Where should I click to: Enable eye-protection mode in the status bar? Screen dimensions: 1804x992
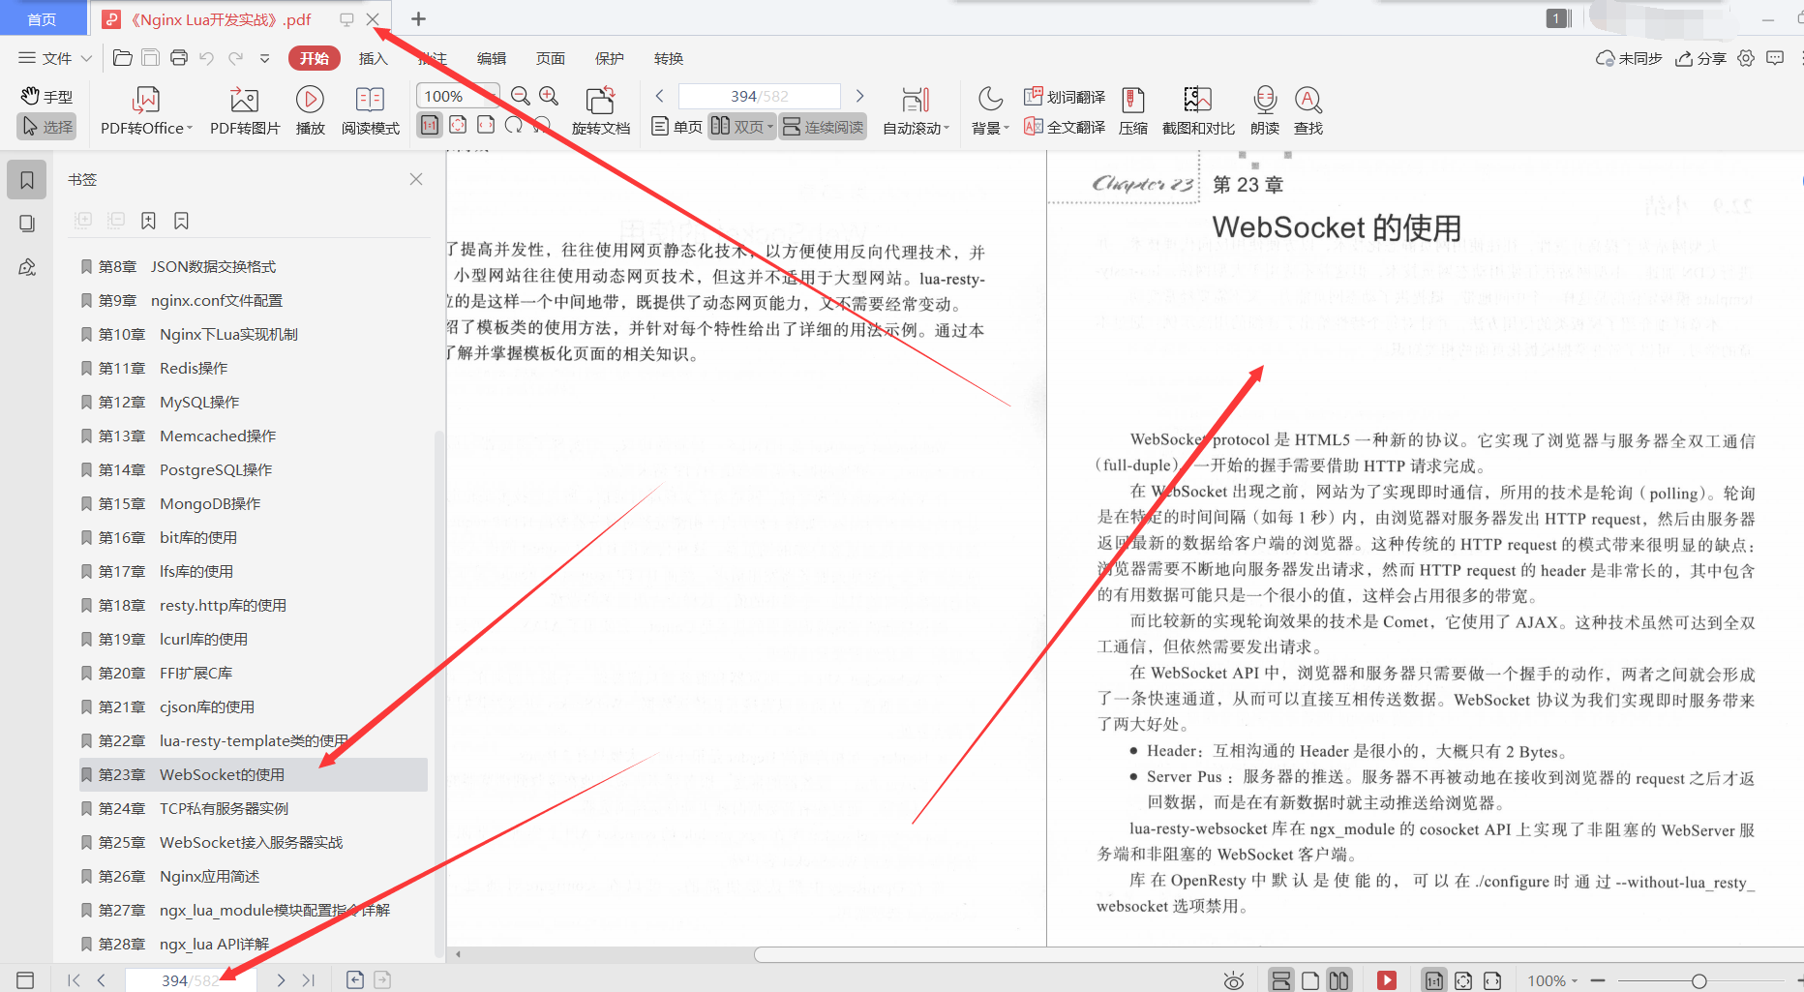coord(1233,979)
